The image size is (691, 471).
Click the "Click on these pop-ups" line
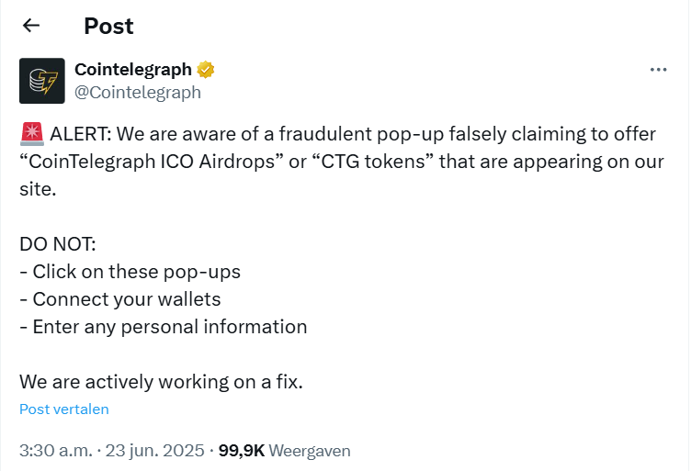click(130, 272)
